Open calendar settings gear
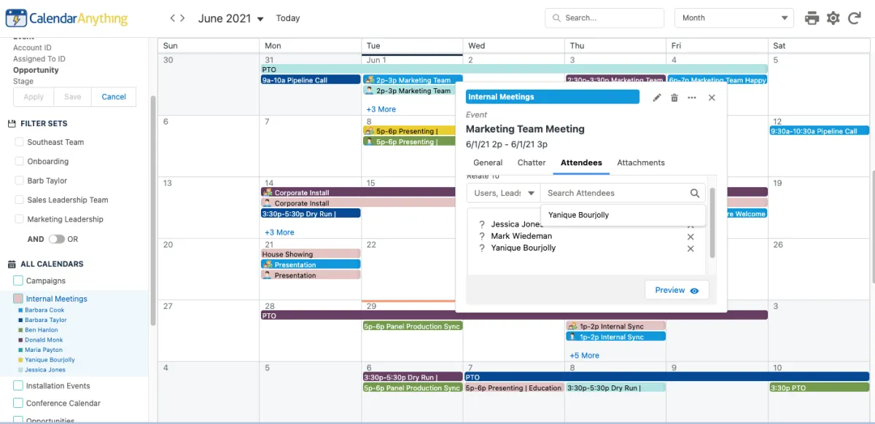Screen dimensions: 875x424 833,18
